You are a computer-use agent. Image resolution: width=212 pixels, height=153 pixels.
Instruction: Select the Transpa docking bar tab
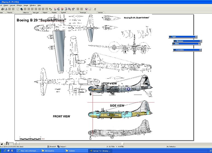click(x=83, y=13)
